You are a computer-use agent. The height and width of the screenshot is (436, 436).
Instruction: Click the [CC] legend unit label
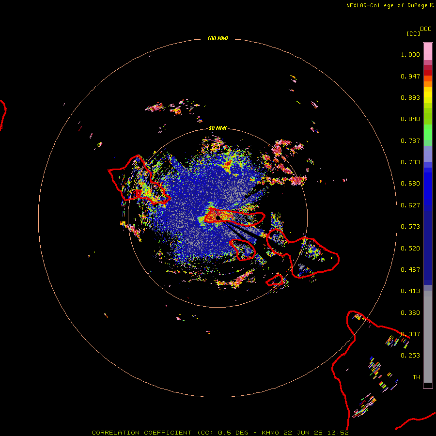(413, 33)
